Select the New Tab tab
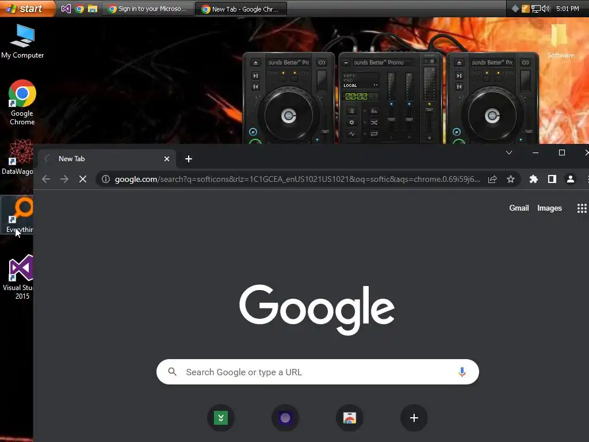589x442 pixels. 106,159
